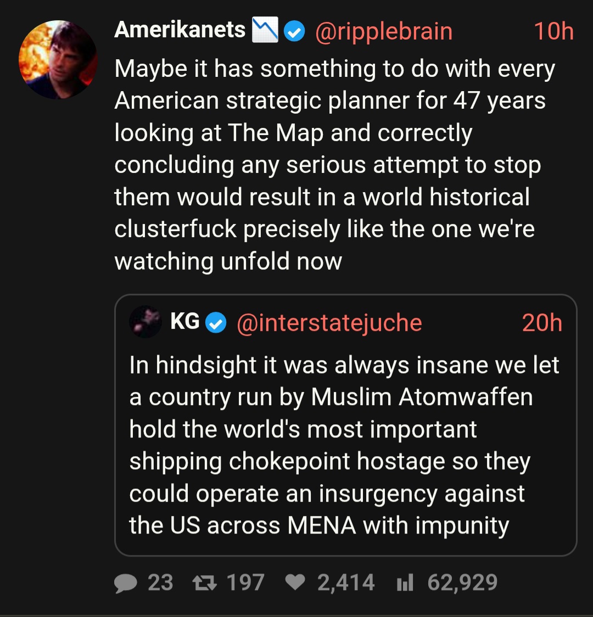Like the tweet with the heart icon

pos(295,583)
